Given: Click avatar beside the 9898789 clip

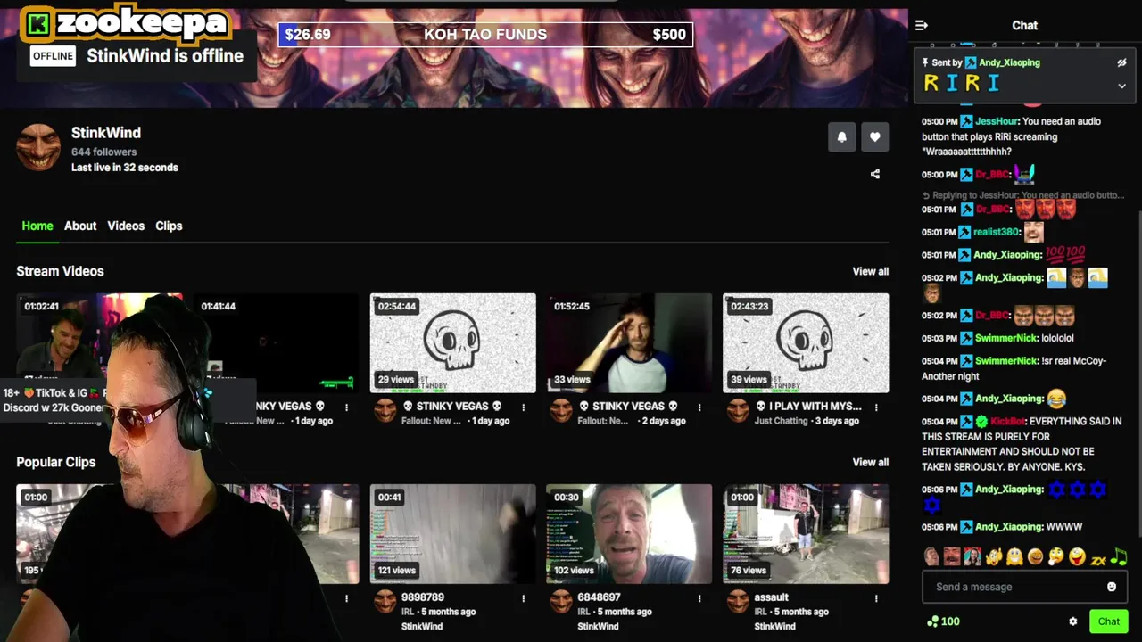Looking at the screenshot, I should click(385, 601).
